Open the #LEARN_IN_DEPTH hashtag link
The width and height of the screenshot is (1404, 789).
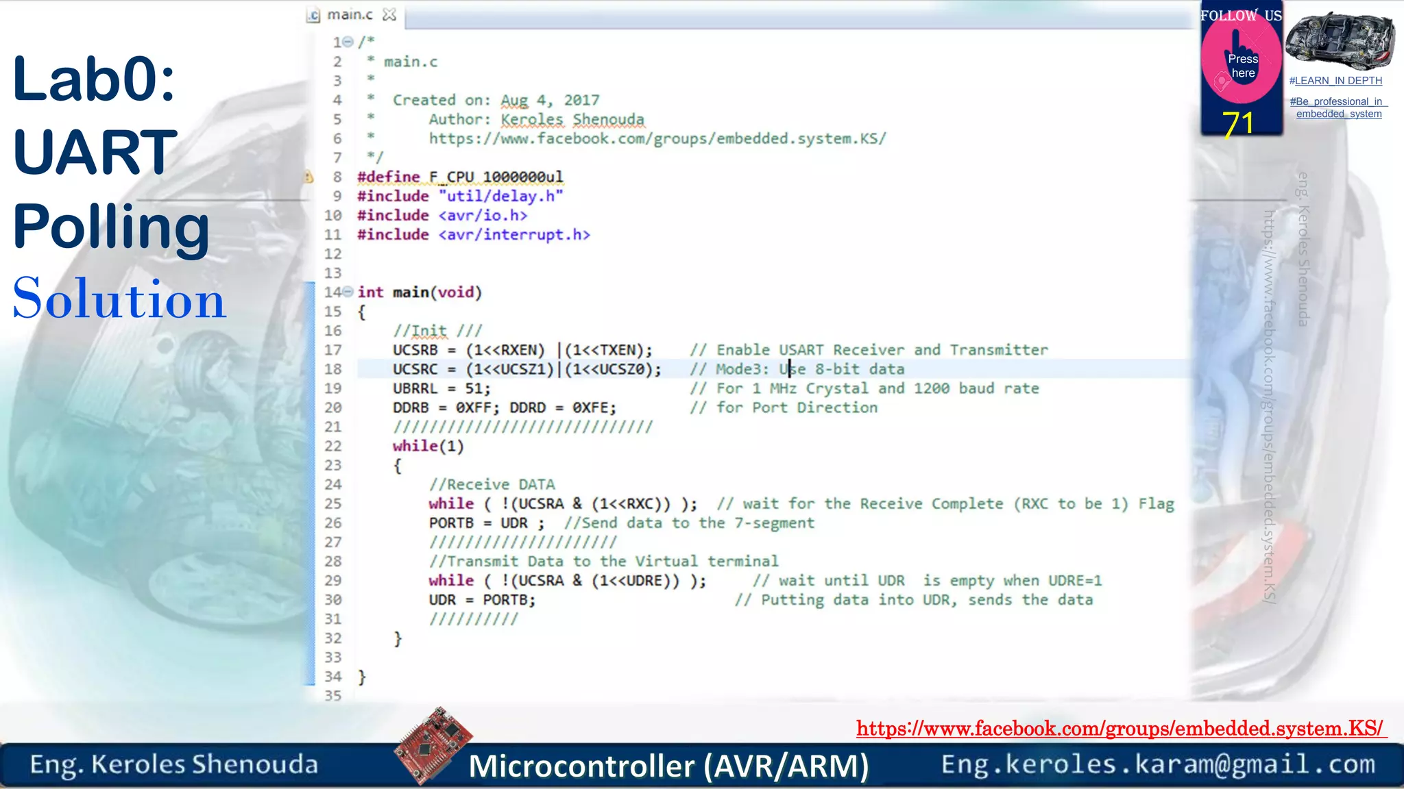click(1335, 81)
